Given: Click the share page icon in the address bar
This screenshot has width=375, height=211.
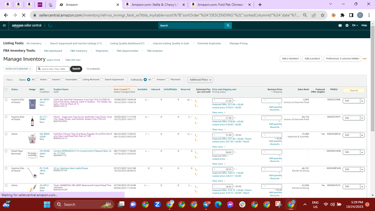Looking at the screenshot, I should pyautogui.click(x=314, y=15).
